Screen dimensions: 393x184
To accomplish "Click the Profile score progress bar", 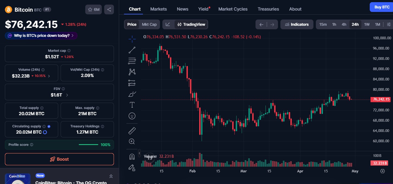I will coord(89,144).
